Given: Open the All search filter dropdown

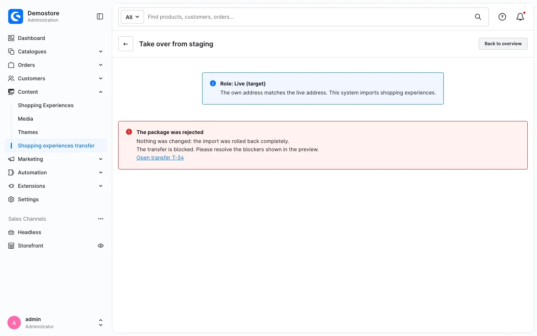Looking at the screenshot, I should 132,17.
